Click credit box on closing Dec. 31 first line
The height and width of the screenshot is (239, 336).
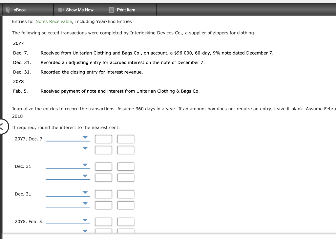(x=126, y=194)
